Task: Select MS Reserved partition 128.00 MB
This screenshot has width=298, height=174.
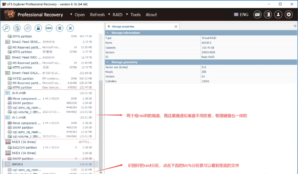Action: point(50,83)
